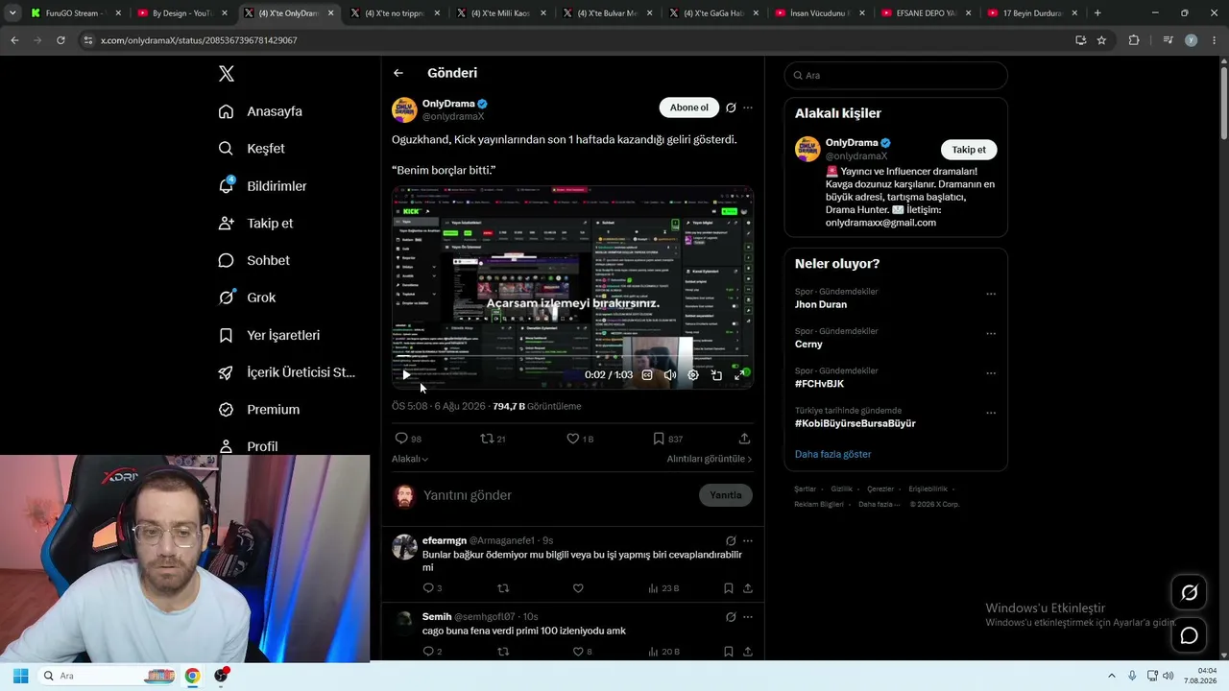Viewport: 1229px width, 691px height.
Task: Open more options on efearmgn's reply
Action: [x=748, y=540]
